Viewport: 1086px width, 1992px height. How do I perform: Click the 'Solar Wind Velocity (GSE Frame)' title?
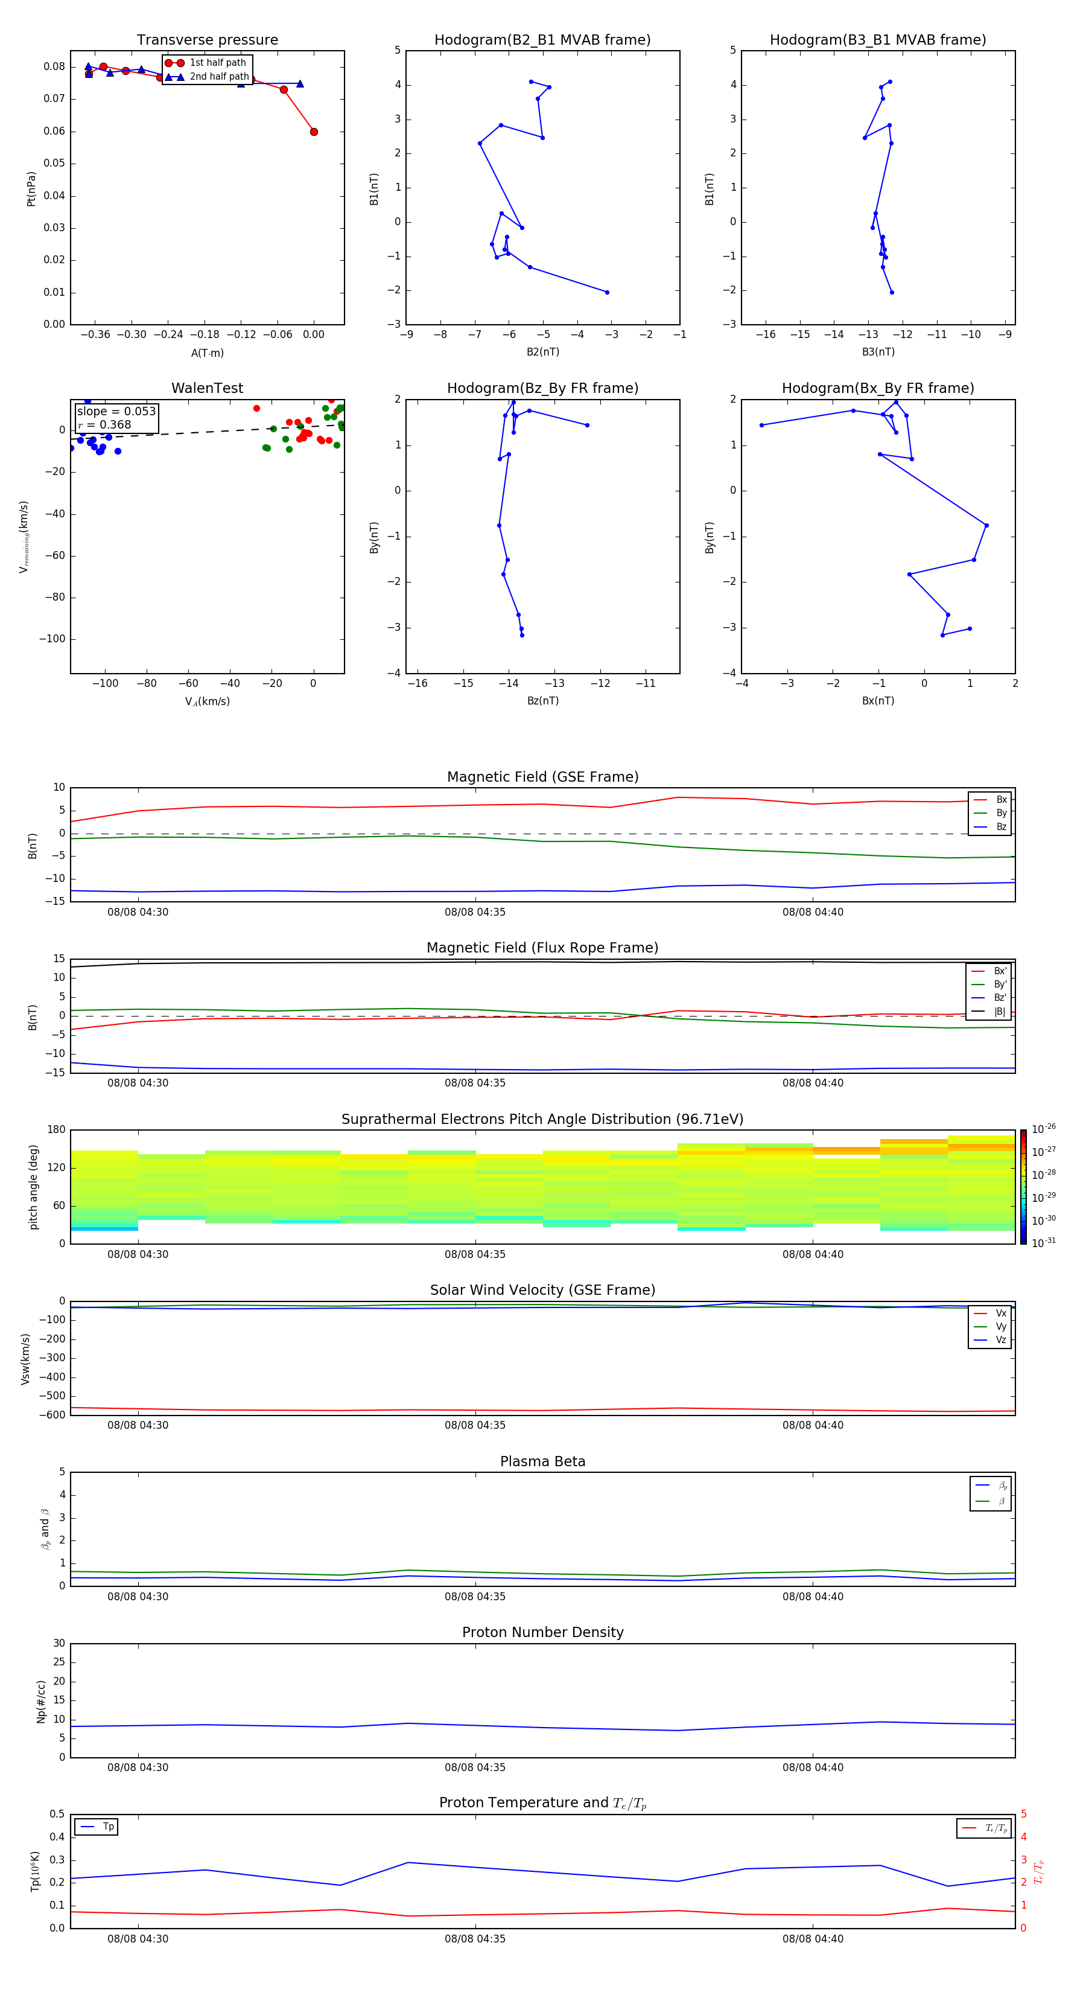click(x=542, y=1291)
